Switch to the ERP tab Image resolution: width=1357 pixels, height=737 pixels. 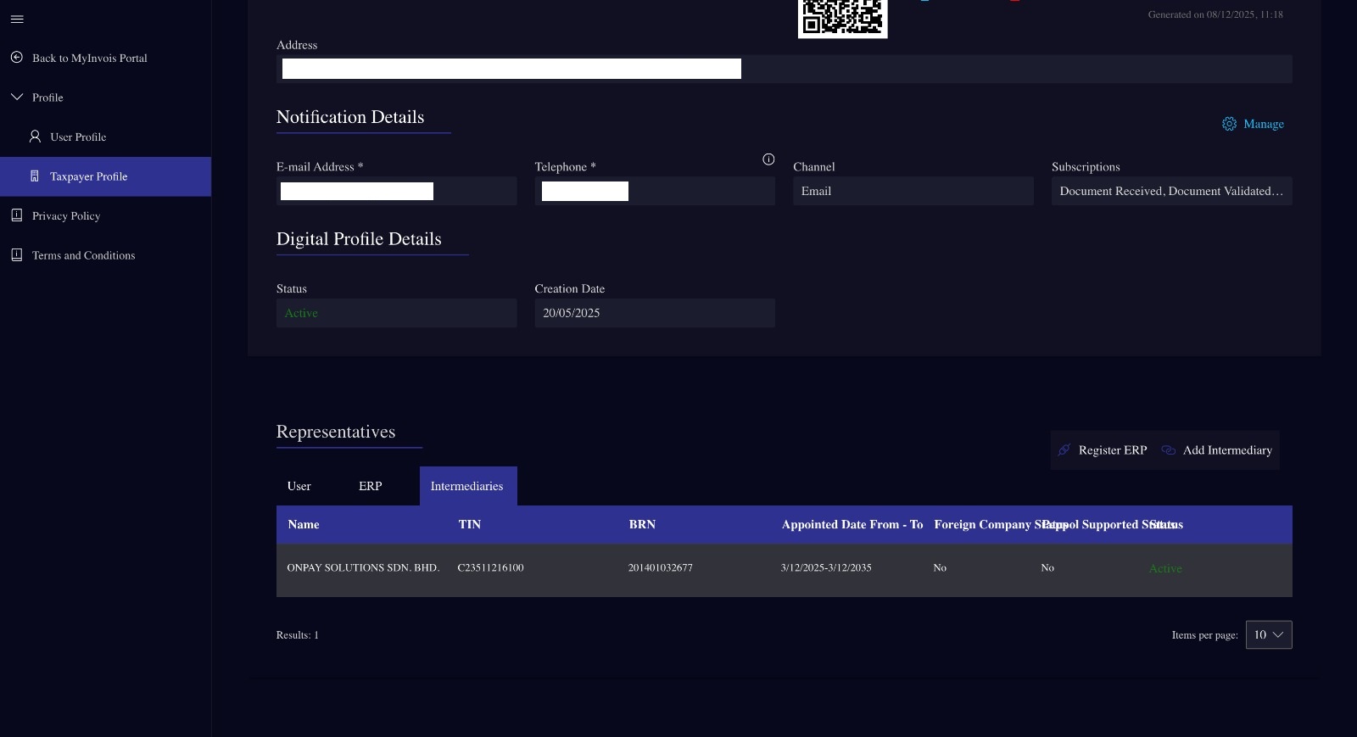[x=370, y=486]
